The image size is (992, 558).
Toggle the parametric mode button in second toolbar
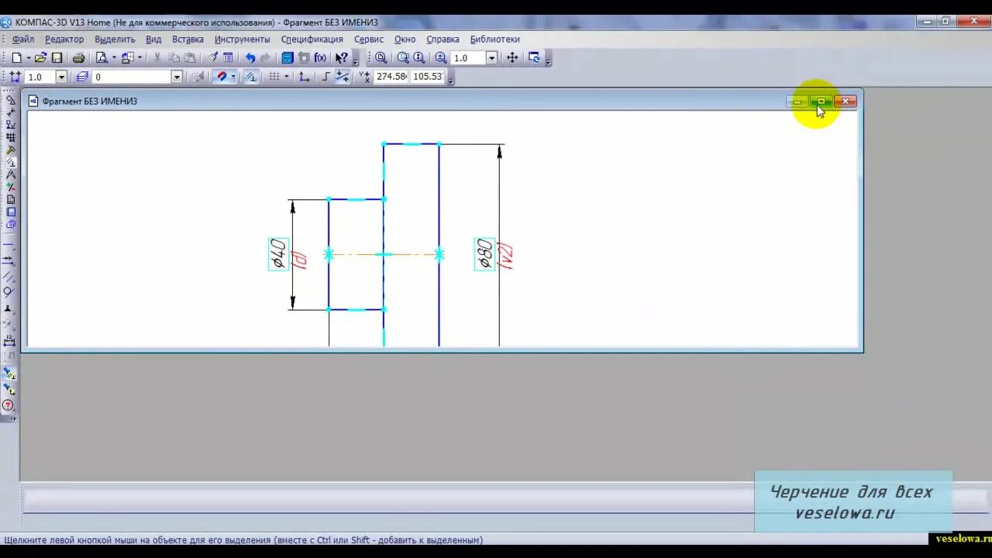tap(250, 77)
